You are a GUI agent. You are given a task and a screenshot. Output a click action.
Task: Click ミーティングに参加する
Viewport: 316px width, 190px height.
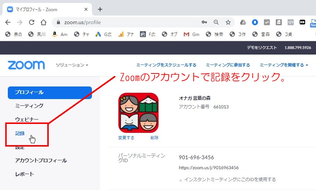click(228, 65)
